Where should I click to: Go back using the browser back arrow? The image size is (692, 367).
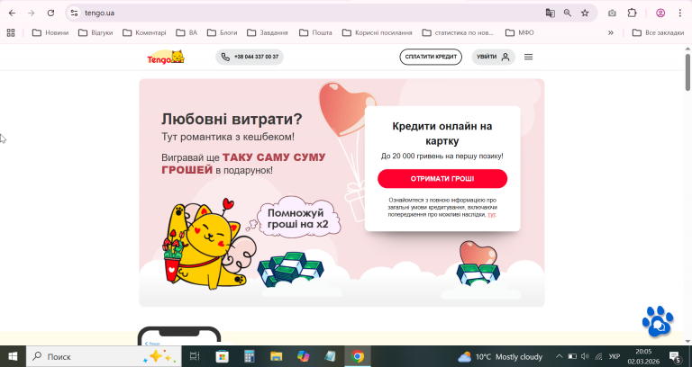coord(12,13)
